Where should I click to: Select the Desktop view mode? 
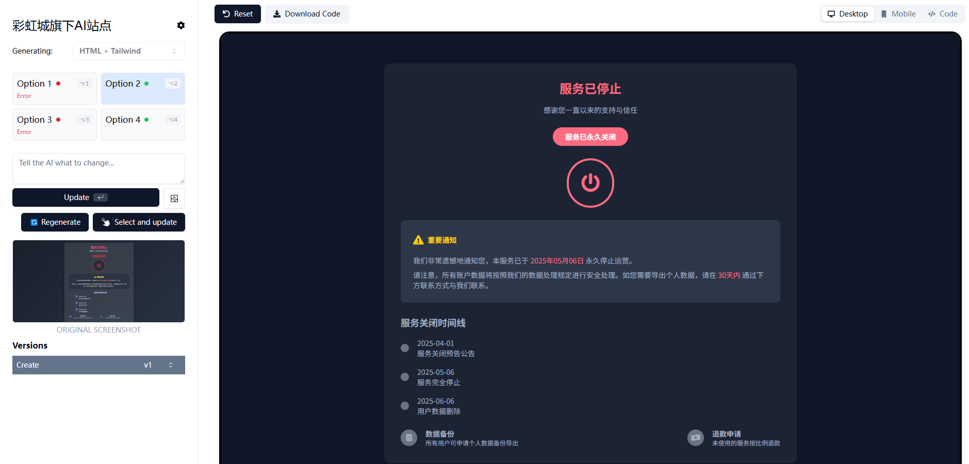[x=847, y=13]
